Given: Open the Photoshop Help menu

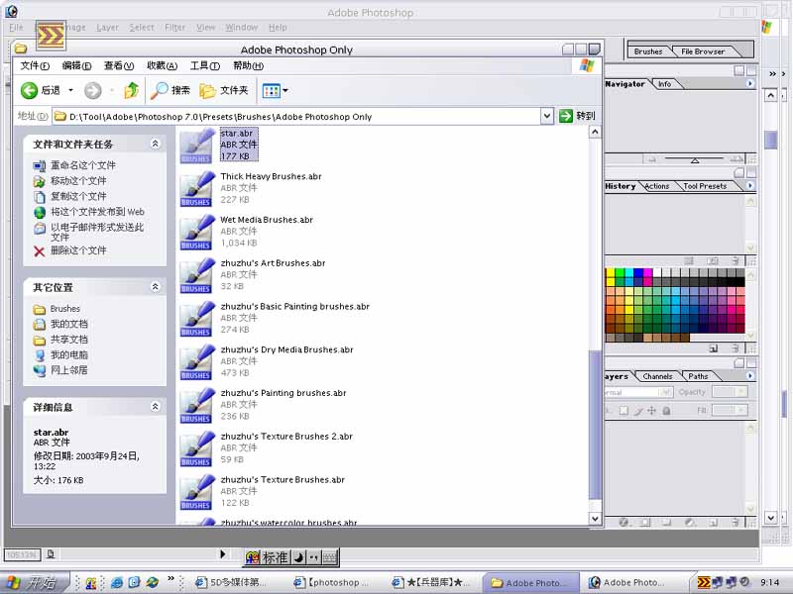Looking at the screenshot, I should point(278,28).
